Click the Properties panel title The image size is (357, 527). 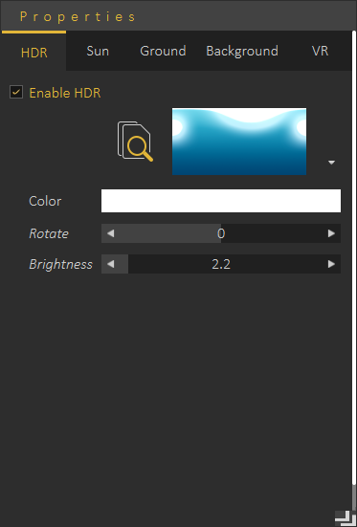coord(78,16)
